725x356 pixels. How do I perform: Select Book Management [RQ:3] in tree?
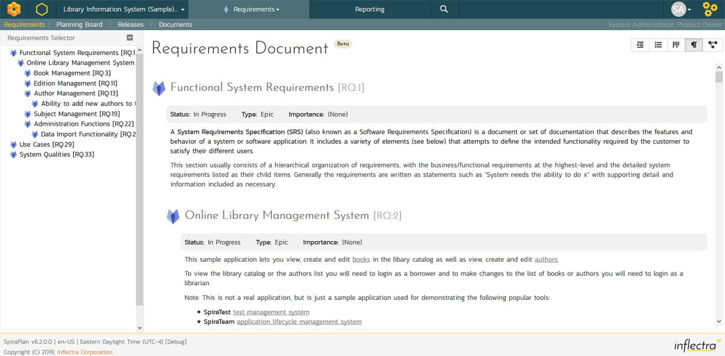tap(72, 73)
